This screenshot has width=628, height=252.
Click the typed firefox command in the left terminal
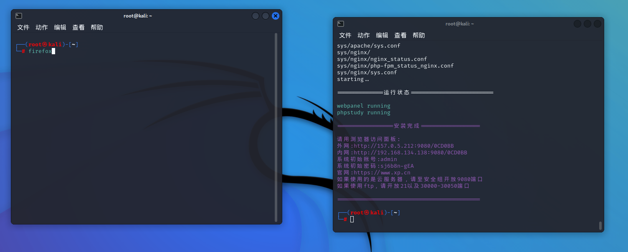coord(40,51)
